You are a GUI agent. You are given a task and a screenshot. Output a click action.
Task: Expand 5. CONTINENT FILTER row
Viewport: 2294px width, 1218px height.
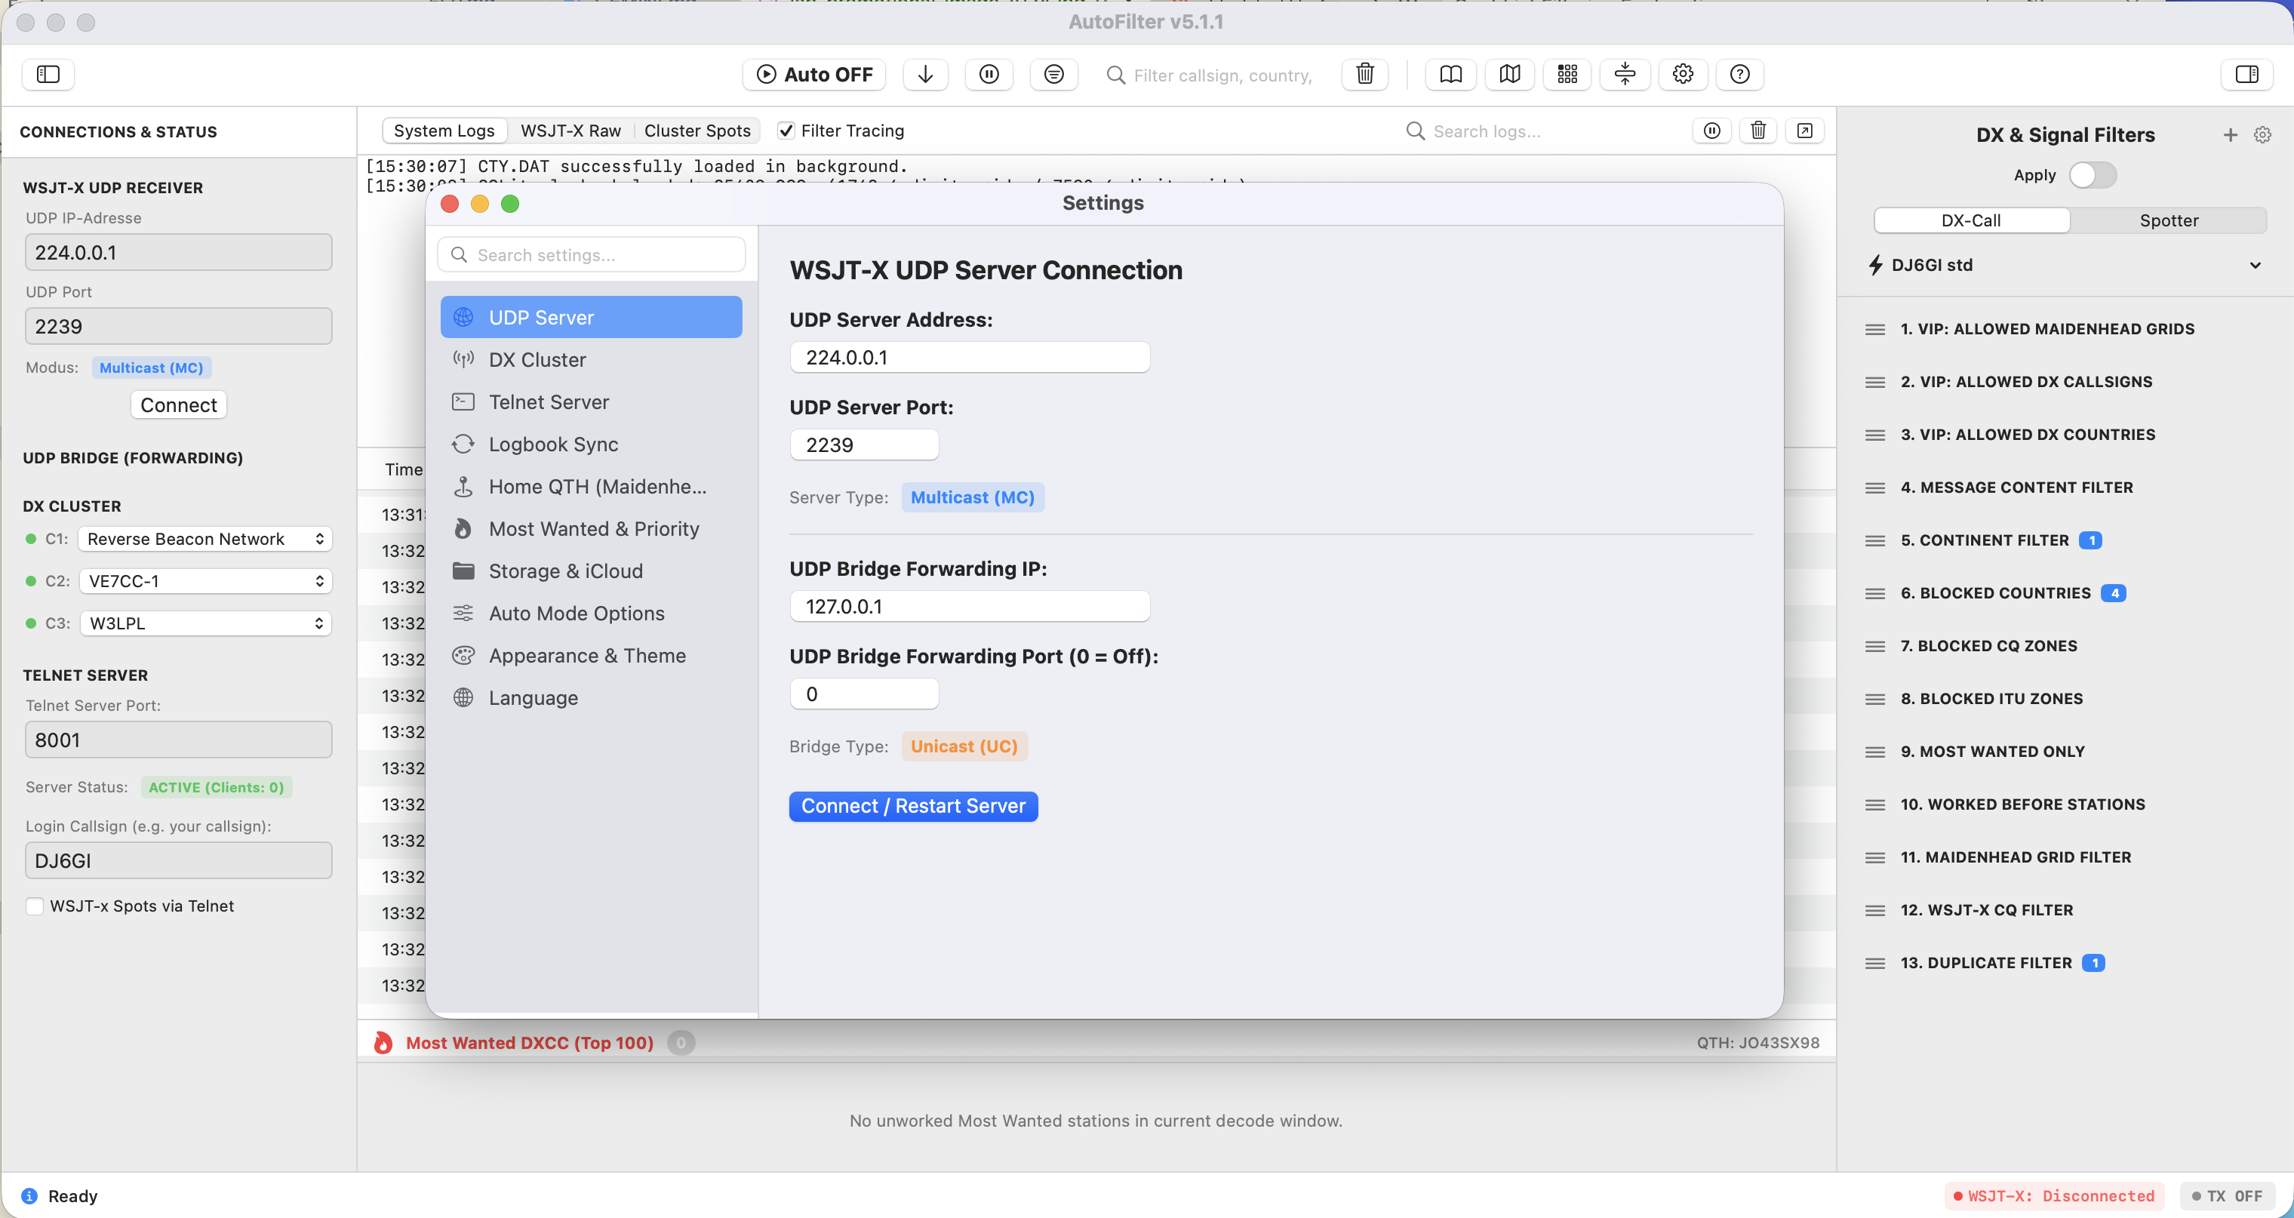[2066, 540]
